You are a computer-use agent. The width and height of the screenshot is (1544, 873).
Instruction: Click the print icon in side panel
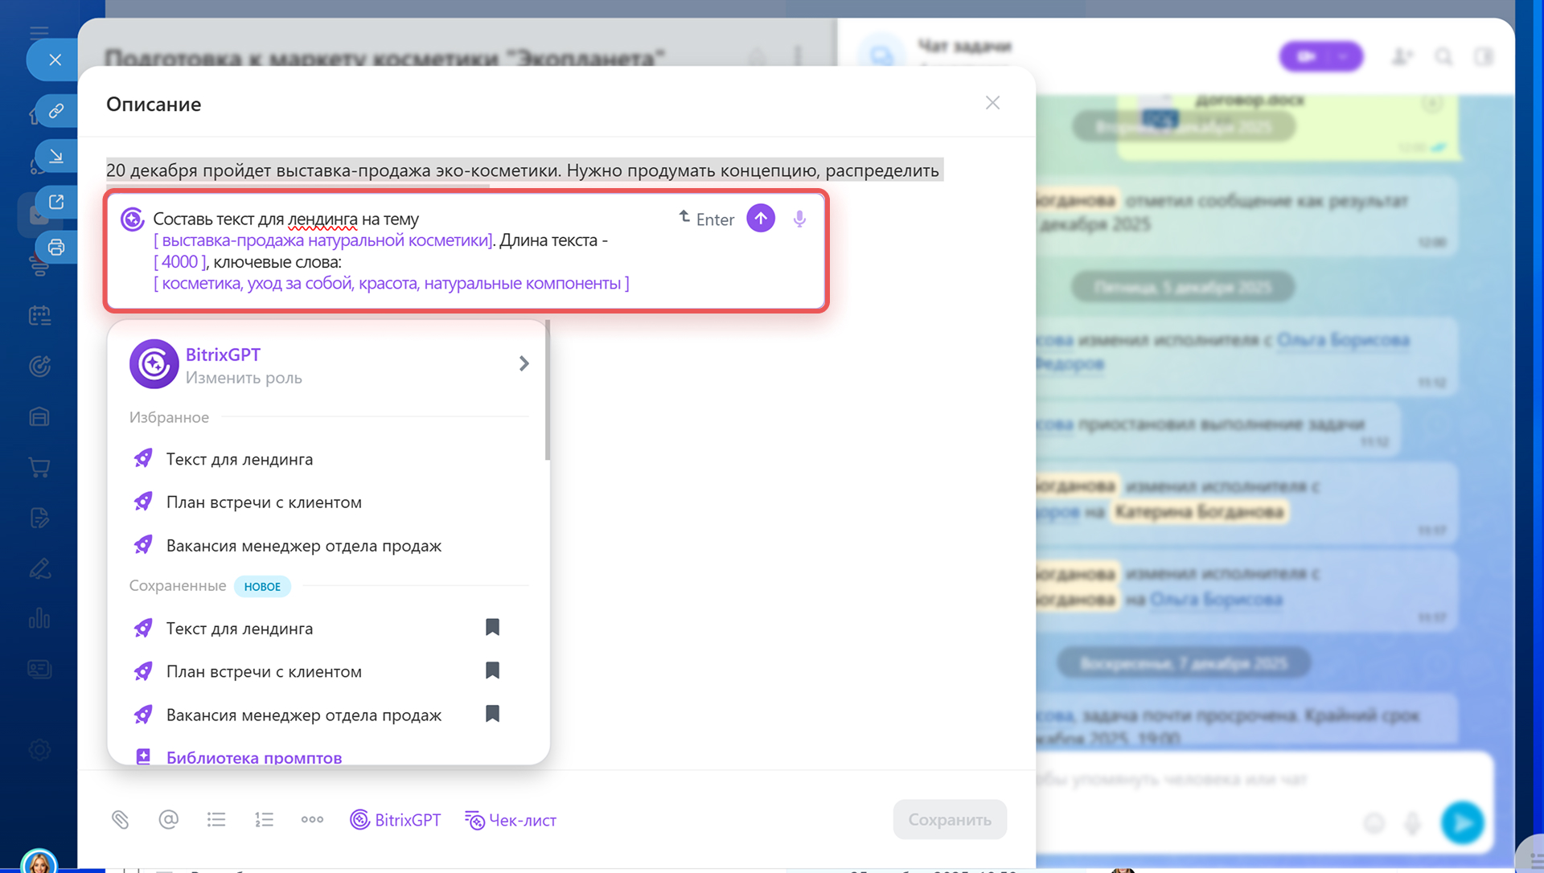[x=56, y=248]
